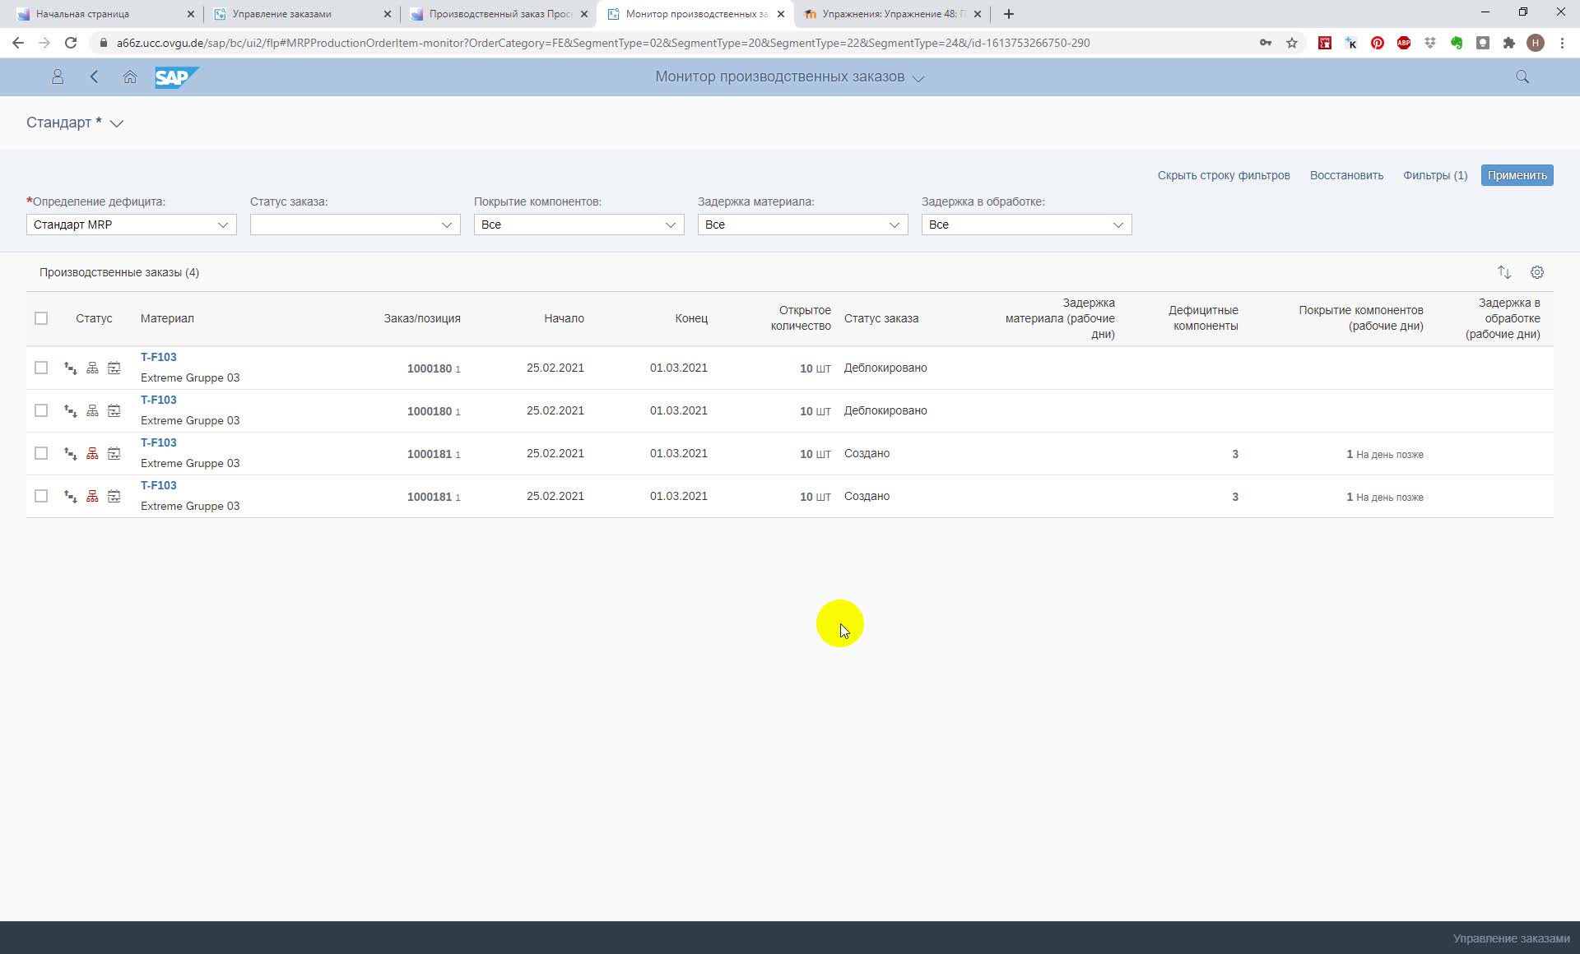
Task: Click schedule status icon in second 1000180 row
Action: pos(114,411)
